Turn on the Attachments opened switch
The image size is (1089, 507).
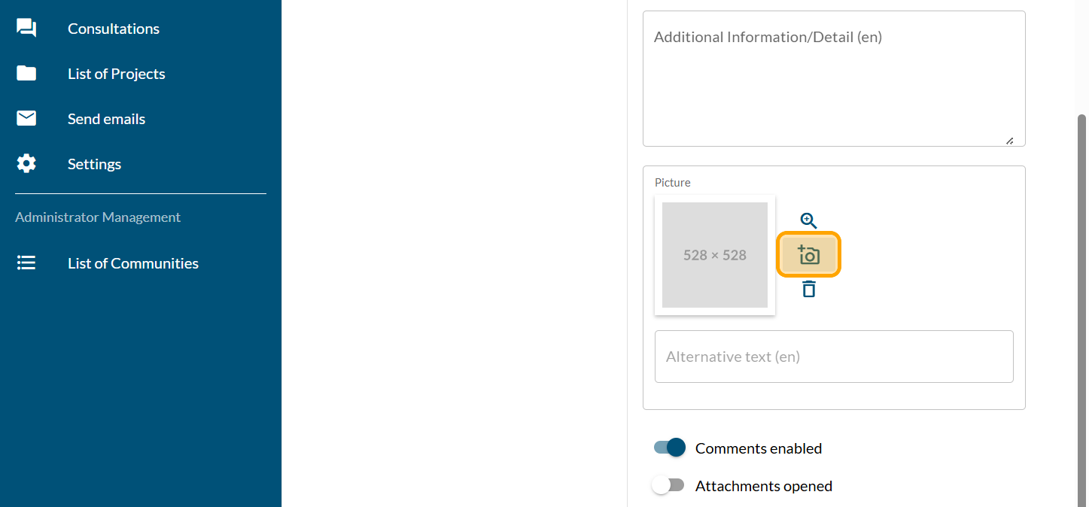(x=668, y=485)
